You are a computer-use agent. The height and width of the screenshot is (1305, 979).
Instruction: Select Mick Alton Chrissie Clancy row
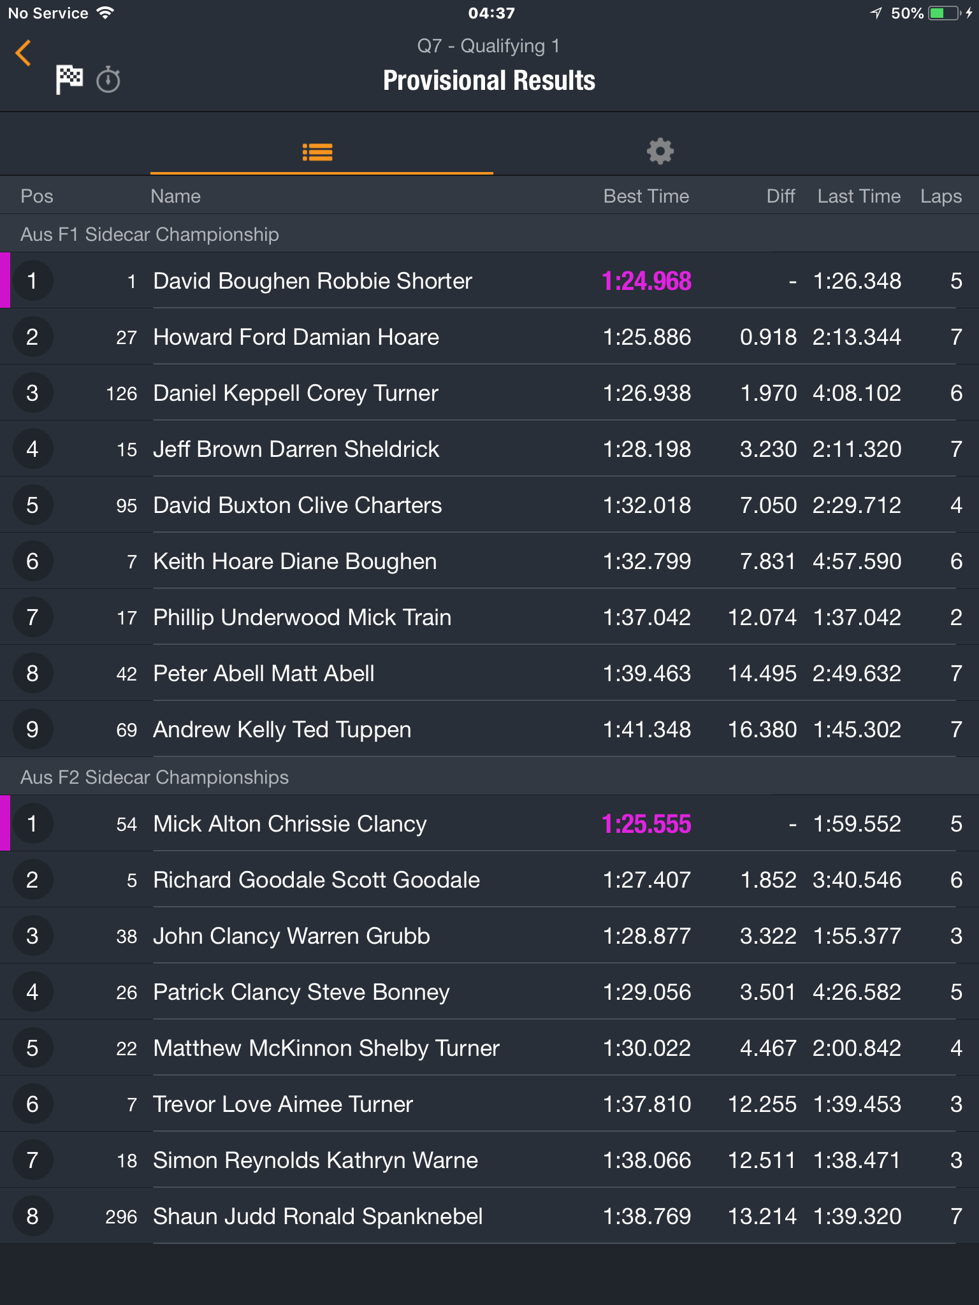(489, 824)
